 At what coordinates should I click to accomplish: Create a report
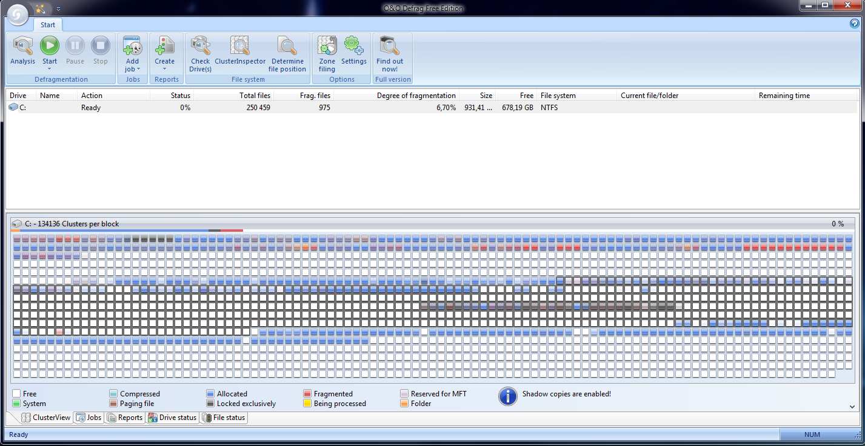[x=164, y=54]
